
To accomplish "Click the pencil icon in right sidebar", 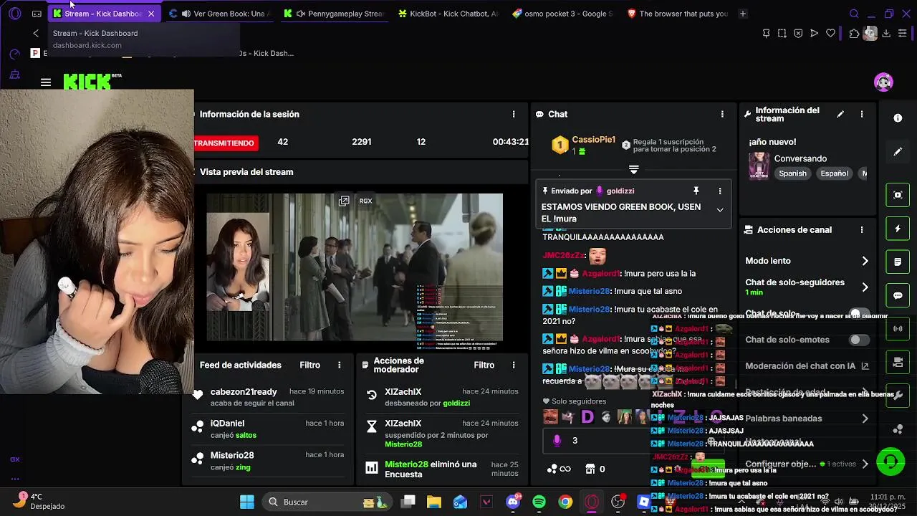I will tap(898, 152).
